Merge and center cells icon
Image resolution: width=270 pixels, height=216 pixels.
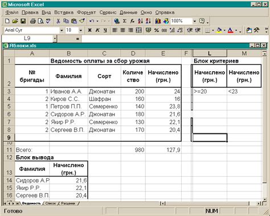click(138, 30)
